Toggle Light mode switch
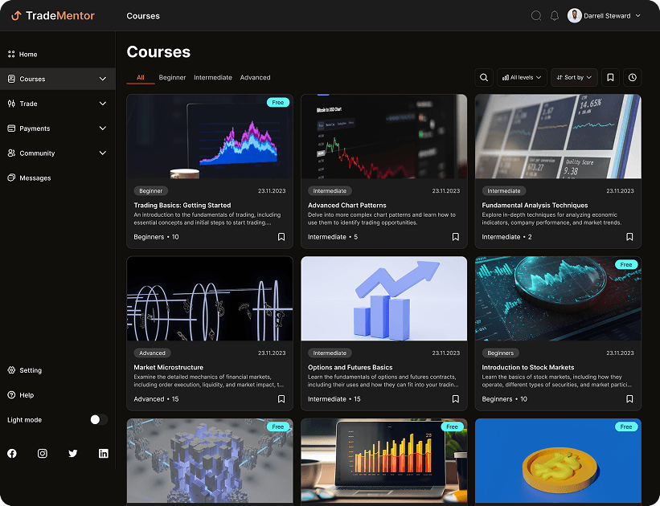The width and height of the screenshot is (660, 506). click(x=97, y=419)
